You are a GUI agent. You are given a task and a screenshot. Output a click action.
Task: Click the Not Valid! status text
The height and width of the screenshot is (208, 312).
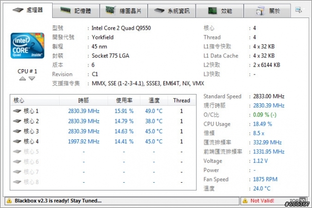tap(262, 201)
